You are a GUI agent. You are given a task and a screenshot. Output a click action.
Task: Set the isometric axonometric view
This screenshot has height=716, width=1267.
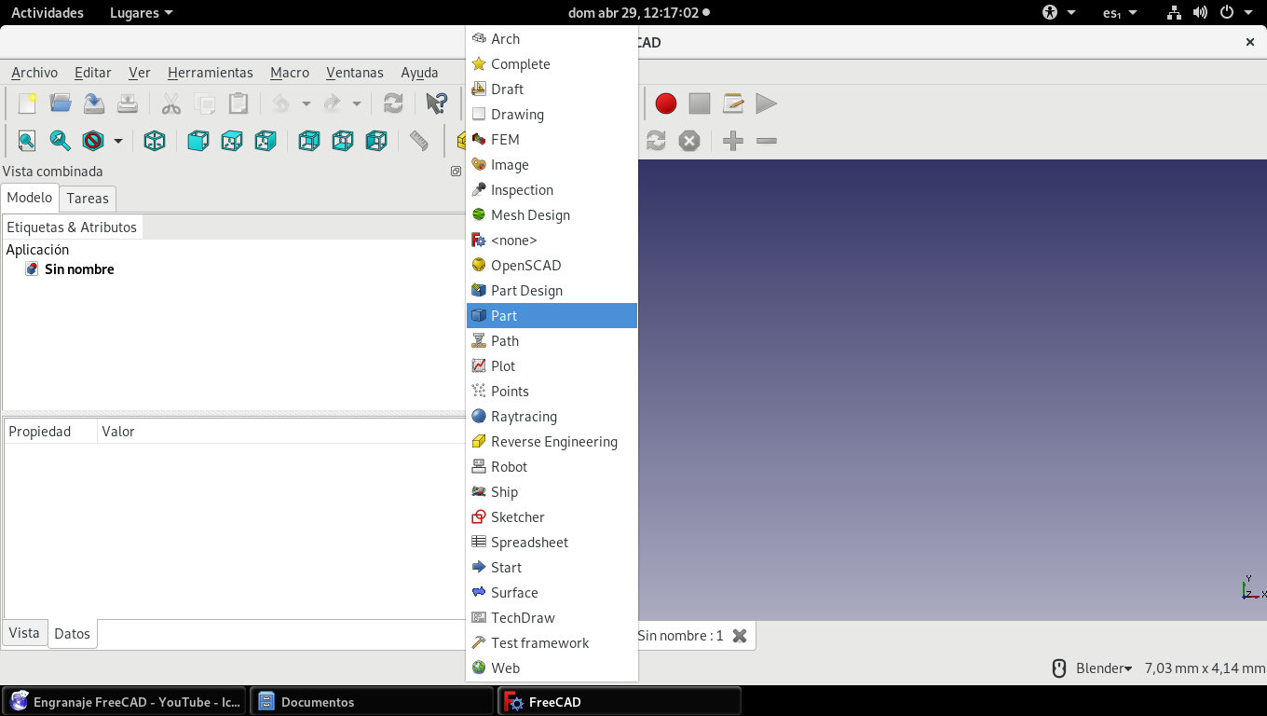[x=155, y=141]
